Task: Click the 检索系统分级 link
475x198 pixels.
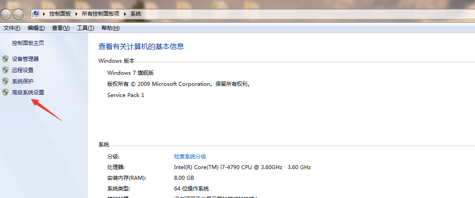Action: pos(190,157)
